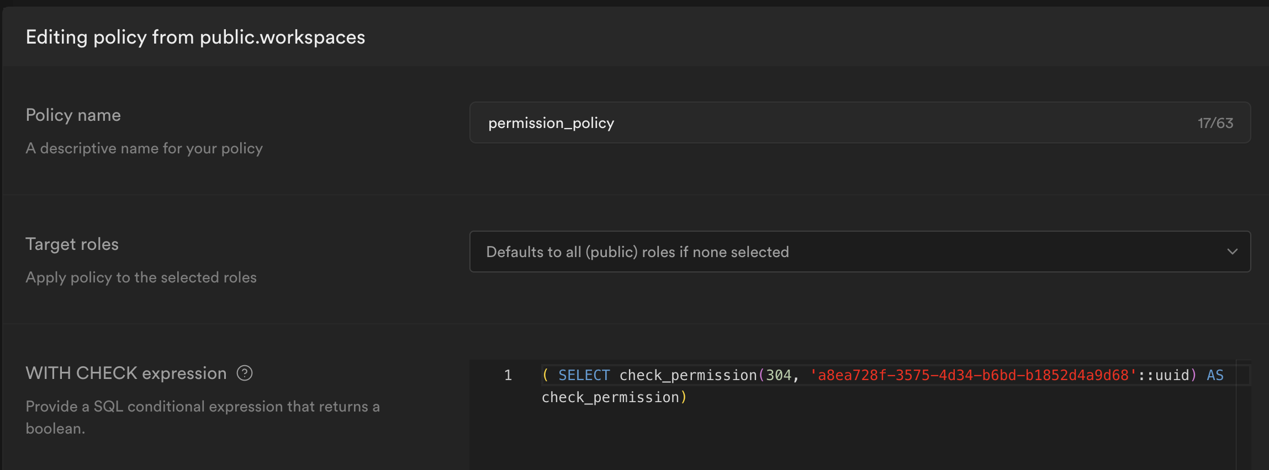Place cursor on the SELECT keyword

click(x=584, y=376)
